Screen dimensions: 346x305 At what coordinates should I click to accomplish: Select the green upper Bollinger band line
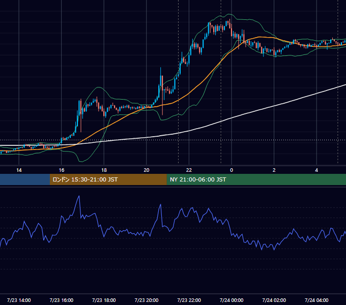point(99,87)
